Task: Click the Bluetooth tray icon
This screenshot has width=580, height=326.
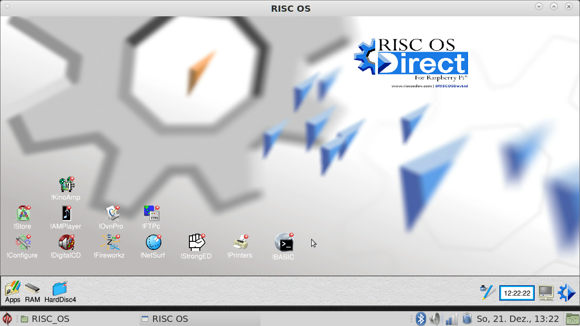Action: coord(421,319)
